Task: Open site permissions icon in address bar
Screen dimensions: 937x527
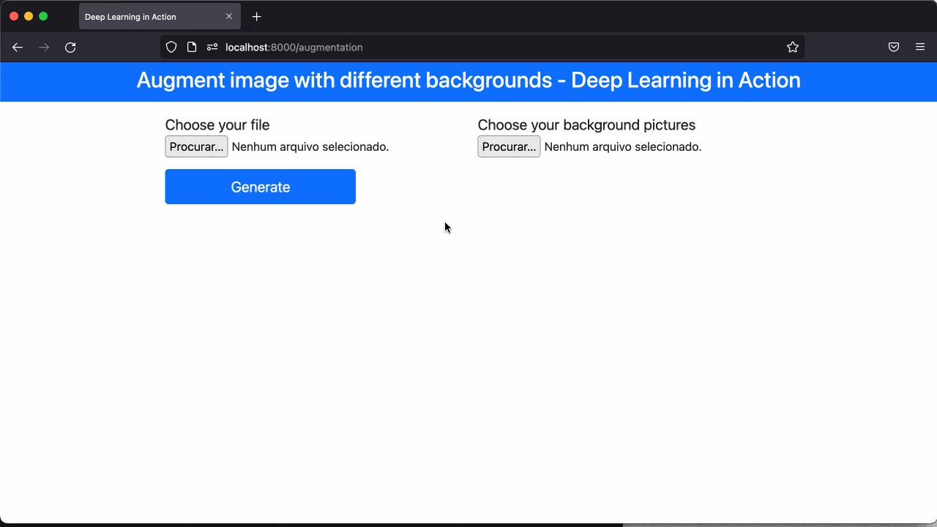Action: click(x=212, y=47)
